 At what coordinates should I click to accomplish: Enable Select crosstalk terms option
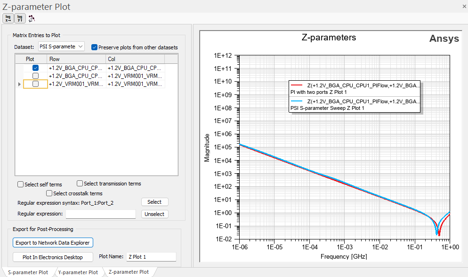tap(49, 193)
